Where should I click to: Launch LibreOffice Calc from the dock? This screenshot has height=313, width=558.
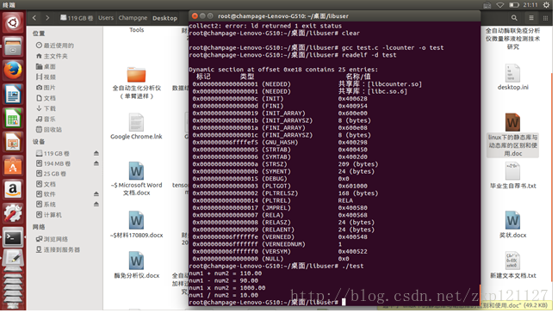13,118
